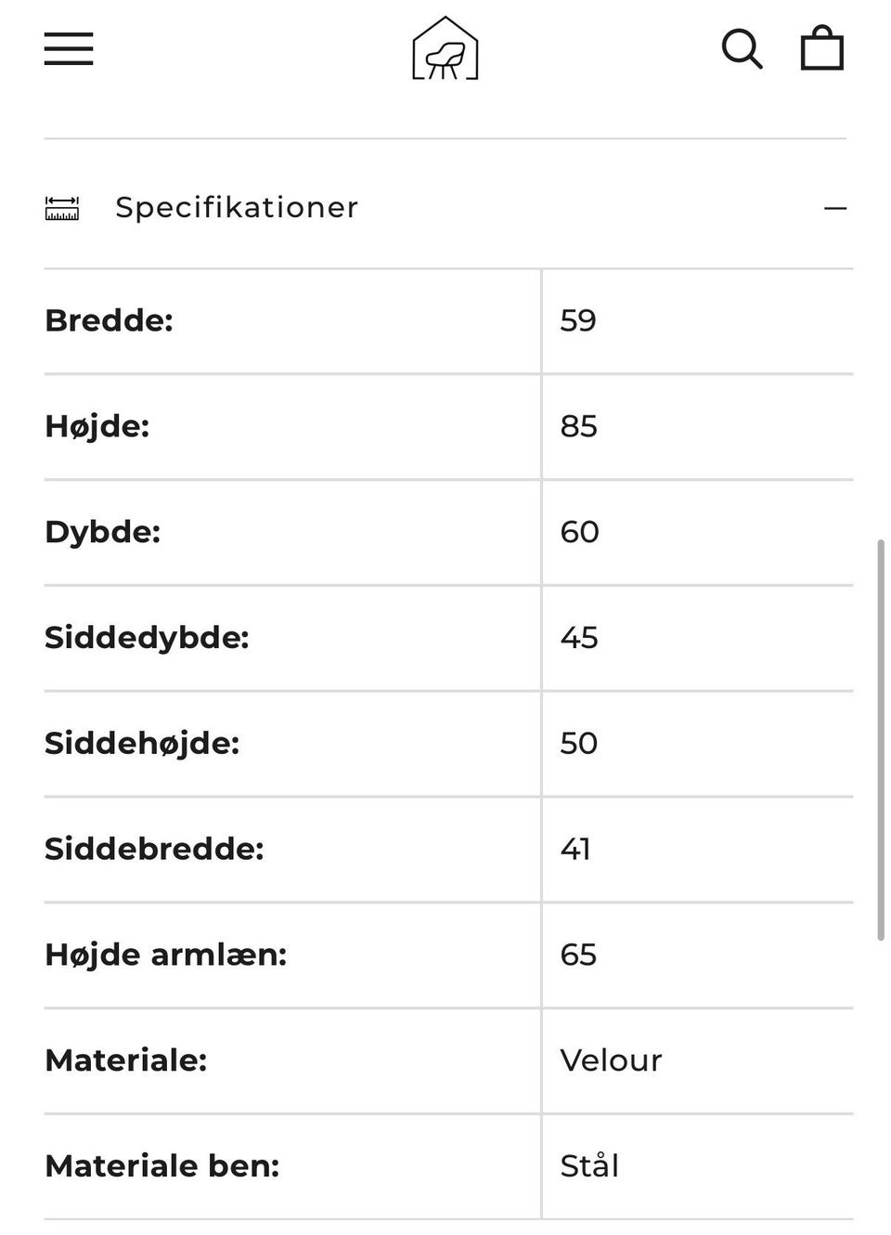Select the Materiale ben label

click(x=162, y=1166)
